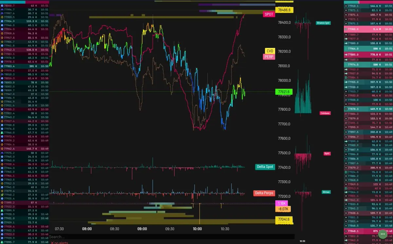Screen dimensions: 393x244
Task: Click the Coinbase icon on the 201 K trade
Action: click(2, 66)
